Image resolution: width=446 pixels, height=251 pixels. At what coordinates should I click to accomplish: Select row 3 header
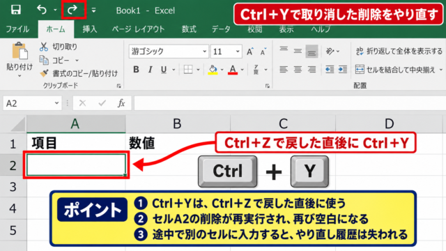point(13,187)
